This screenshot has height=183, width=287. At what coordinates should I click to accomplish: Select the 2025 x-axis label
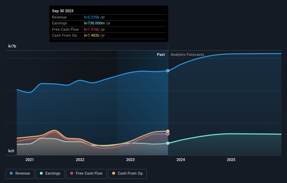click(231, 160)
